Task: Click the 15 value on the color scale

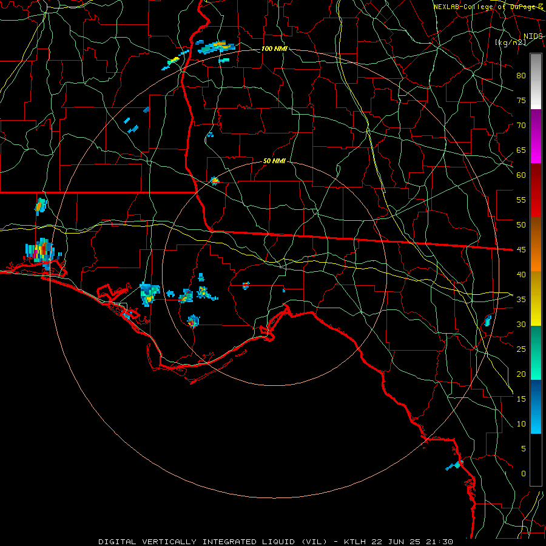Action: pyautogui.click(x=521, y=399)
